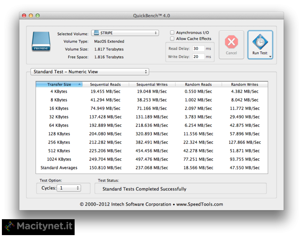The width and height of the screenshot is (303, 237).
Task: Click the Promise drive volume icon
Action: (x=41, y=42)
